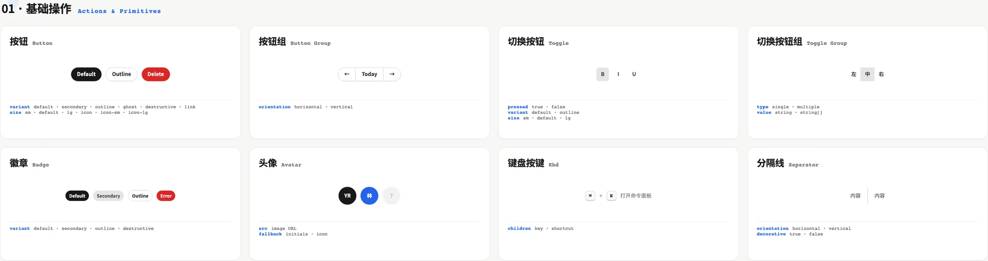This screenshot has height=261, width=988.
Task: Click the ⌘ command key cap
Action: (x=590, y=196)
